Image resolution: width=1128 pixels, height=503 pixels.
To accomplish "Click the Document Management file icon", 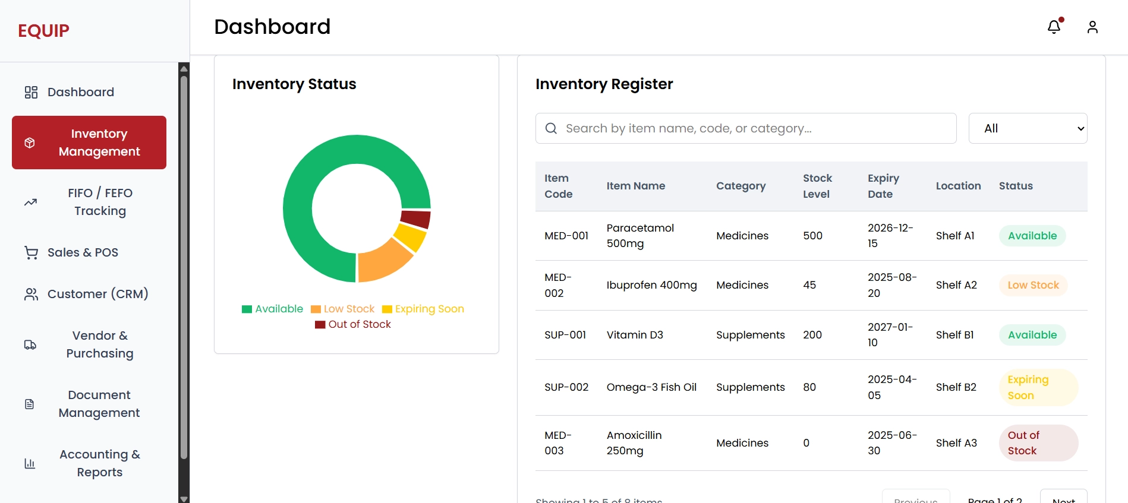I will point(29,404).
